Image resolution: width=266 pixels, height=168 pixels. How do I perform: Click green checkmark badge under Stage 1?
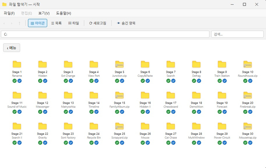15,81
